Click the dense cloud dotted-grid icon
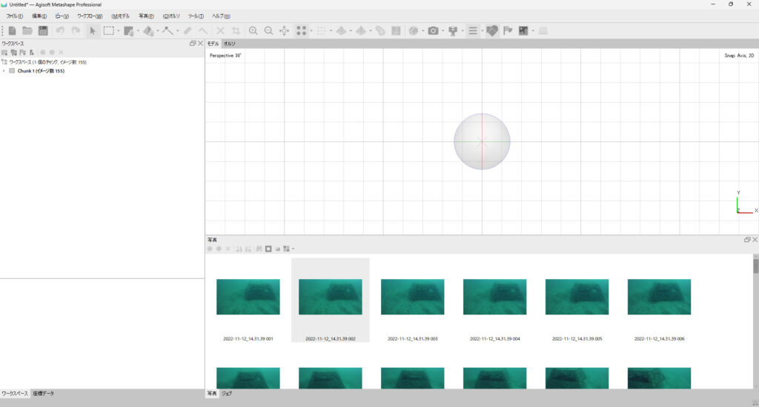This screenshot has width=759, height=407. coord(322,31)
